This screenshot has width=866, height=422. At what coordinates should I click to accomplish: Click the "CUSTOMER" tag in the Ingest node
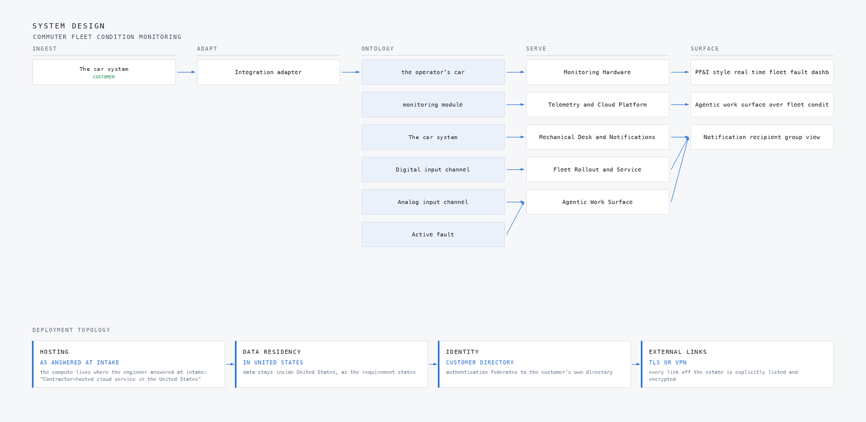click(x=104, y=77)
